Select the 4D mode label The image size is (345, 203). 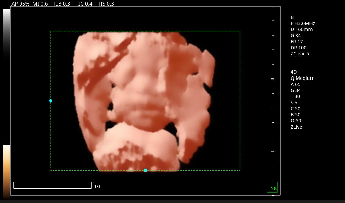click(294, 72)
